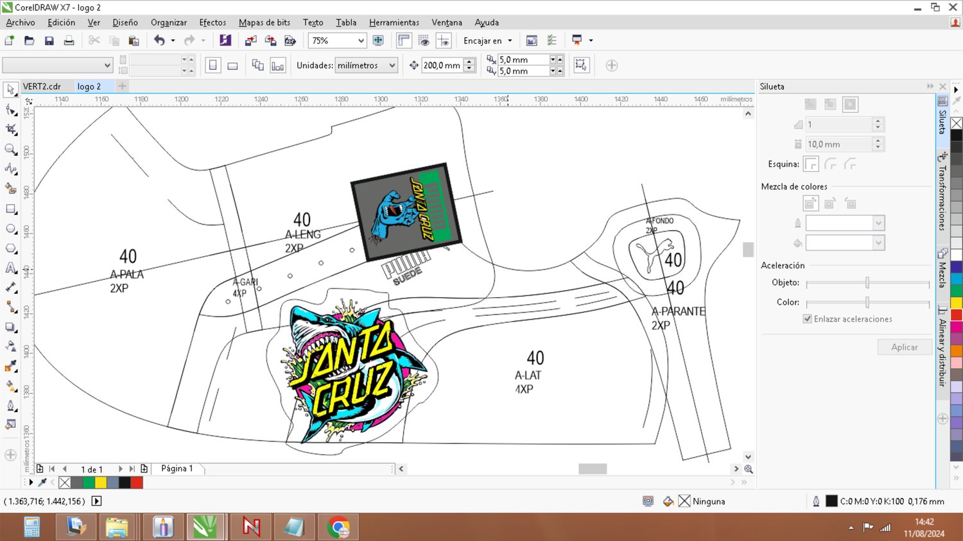Click the full-screen preview icon
This screenshot has height=541, width=963.
click(378, 40)
